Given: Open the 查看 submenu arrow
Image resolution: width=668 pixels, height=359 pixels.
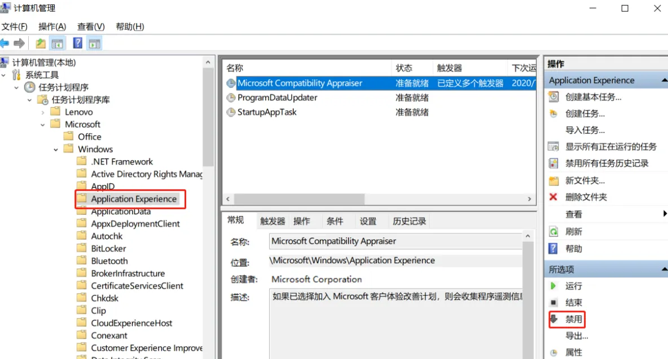Looking at the screenshot, I should click(665, 214).
